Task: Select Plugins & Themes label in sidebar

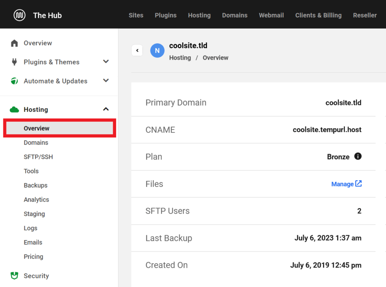Action: tap(51, 62)
